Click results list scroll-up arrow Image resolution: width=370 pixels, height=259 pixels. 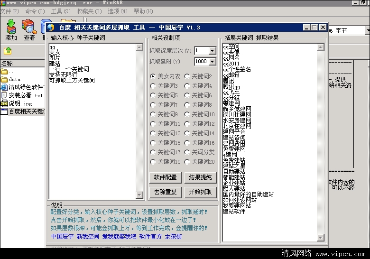[x=321, y=47]
